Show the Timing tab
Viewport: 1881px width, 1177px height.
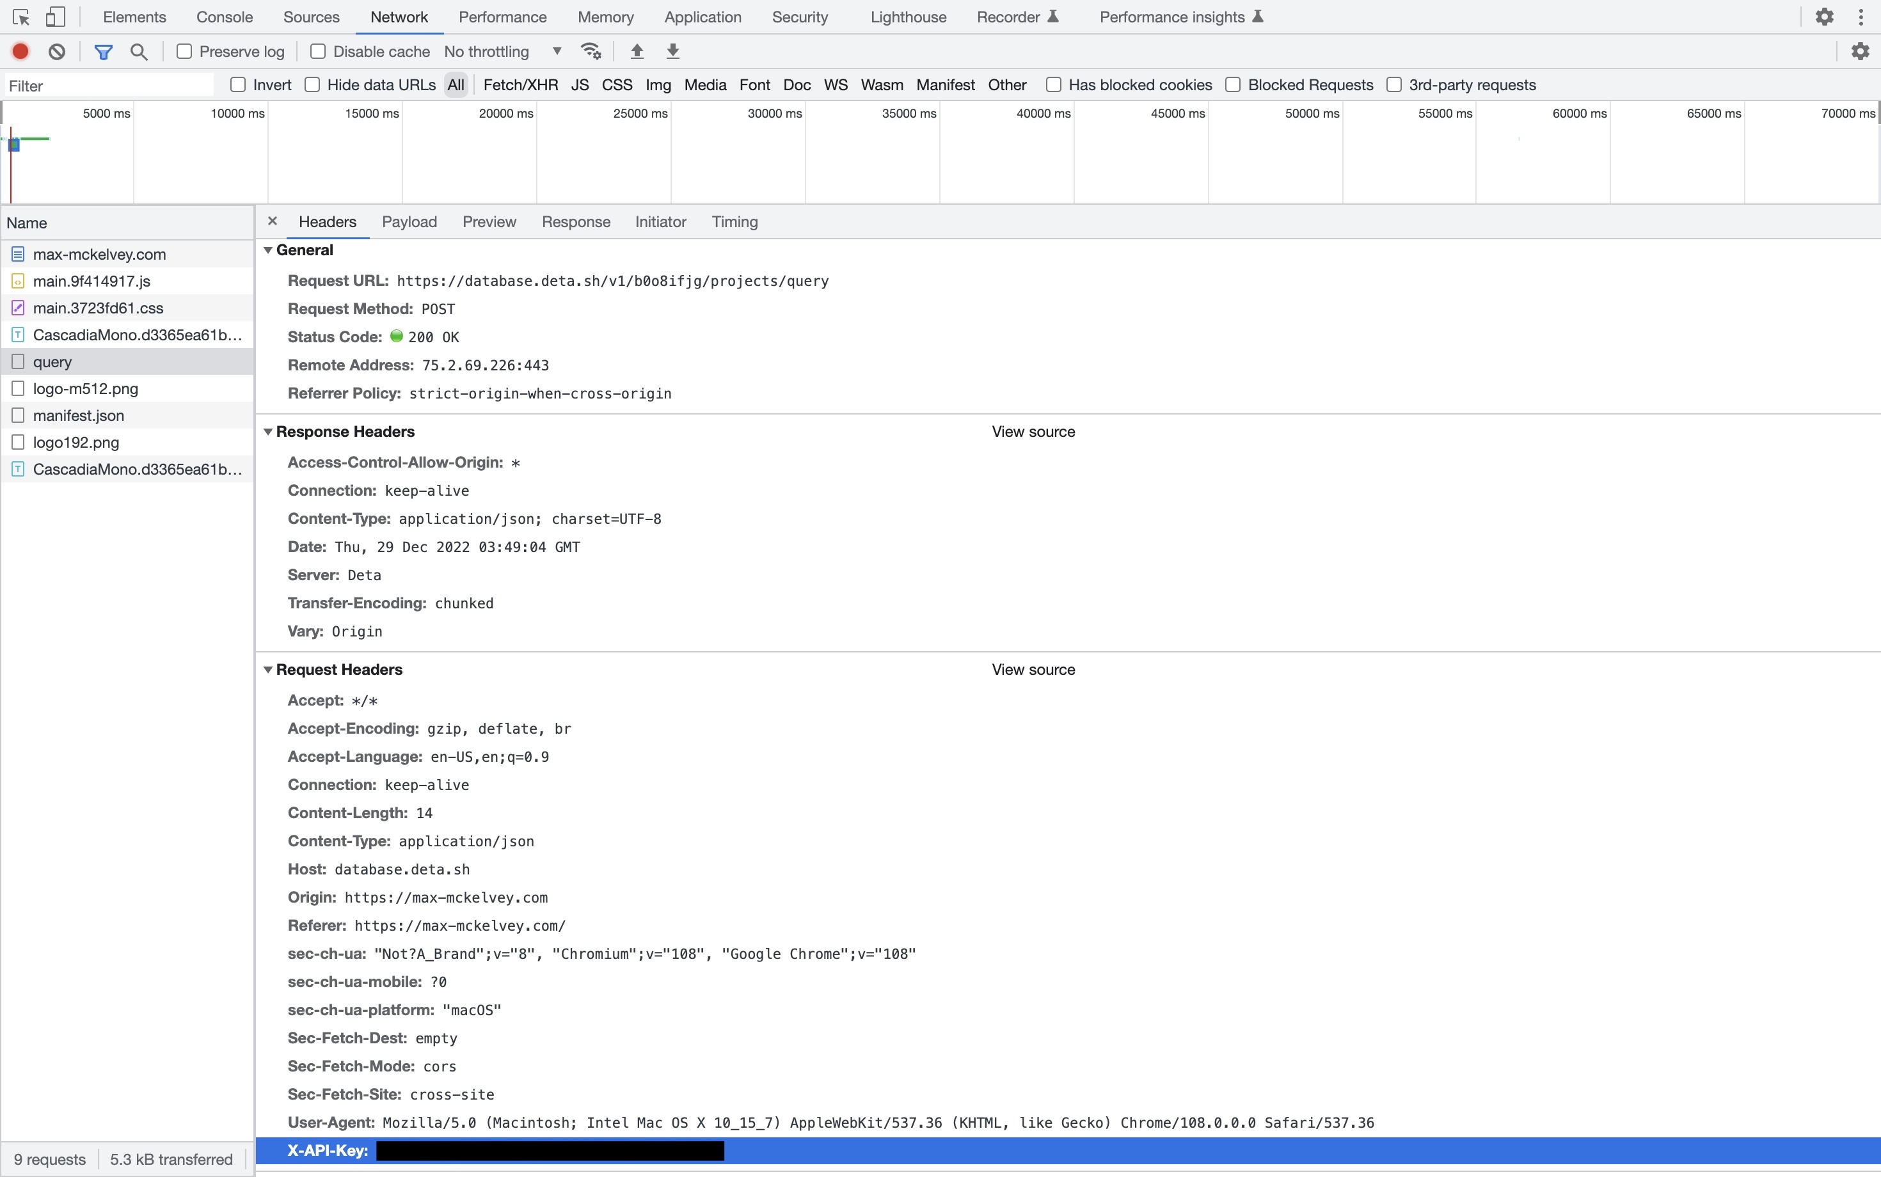click(734, 222)
